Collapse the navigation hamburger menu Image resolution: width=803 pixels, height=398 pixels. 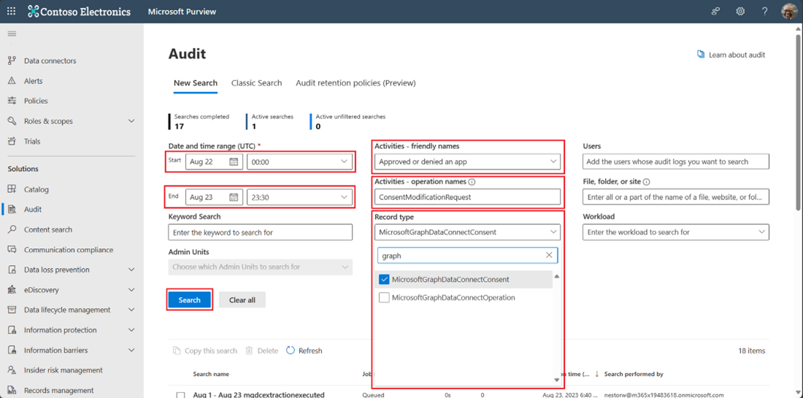[x=12, y=34]
